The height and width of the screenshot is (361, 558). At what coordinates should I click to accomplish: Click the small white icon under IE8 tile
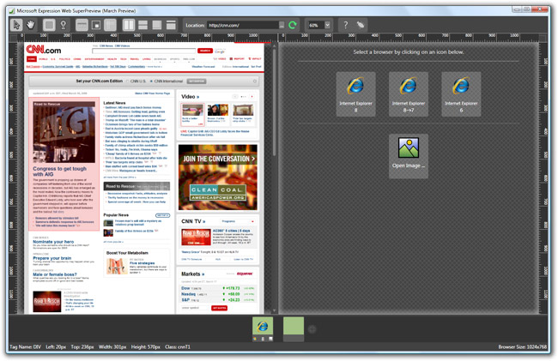pos(270,339)
